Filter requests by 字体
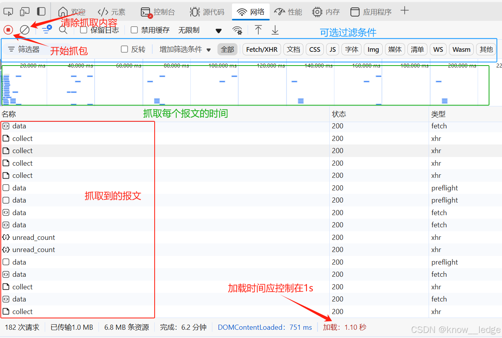The width and height of the screenshot is (502, 338). (352, 49)
